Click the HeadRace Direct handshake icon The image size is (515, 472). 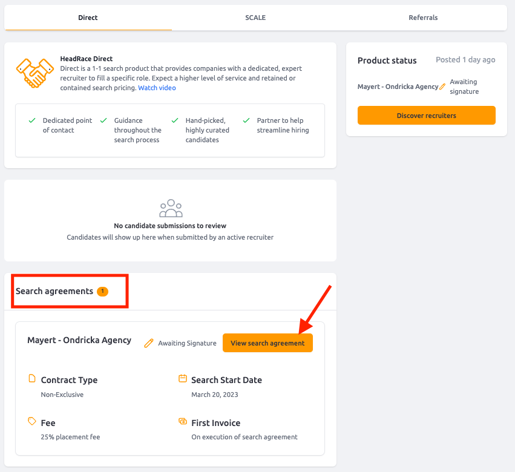click(35, 73)
